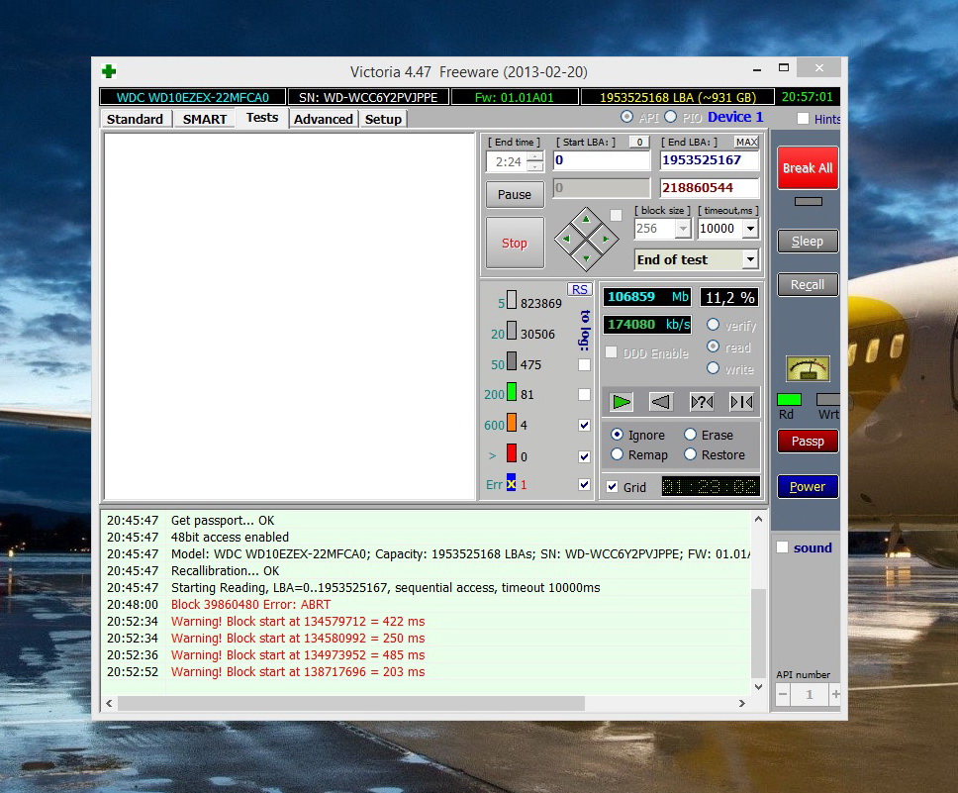The height and width of the screenshot is (793, 958).
Task: Click the RS reset statistics button
Action: click(579, 289)
